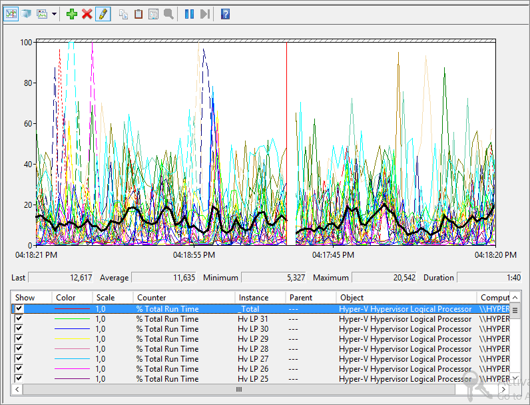
Task: Open the Properties icon in toolbar
Action: 153,14
